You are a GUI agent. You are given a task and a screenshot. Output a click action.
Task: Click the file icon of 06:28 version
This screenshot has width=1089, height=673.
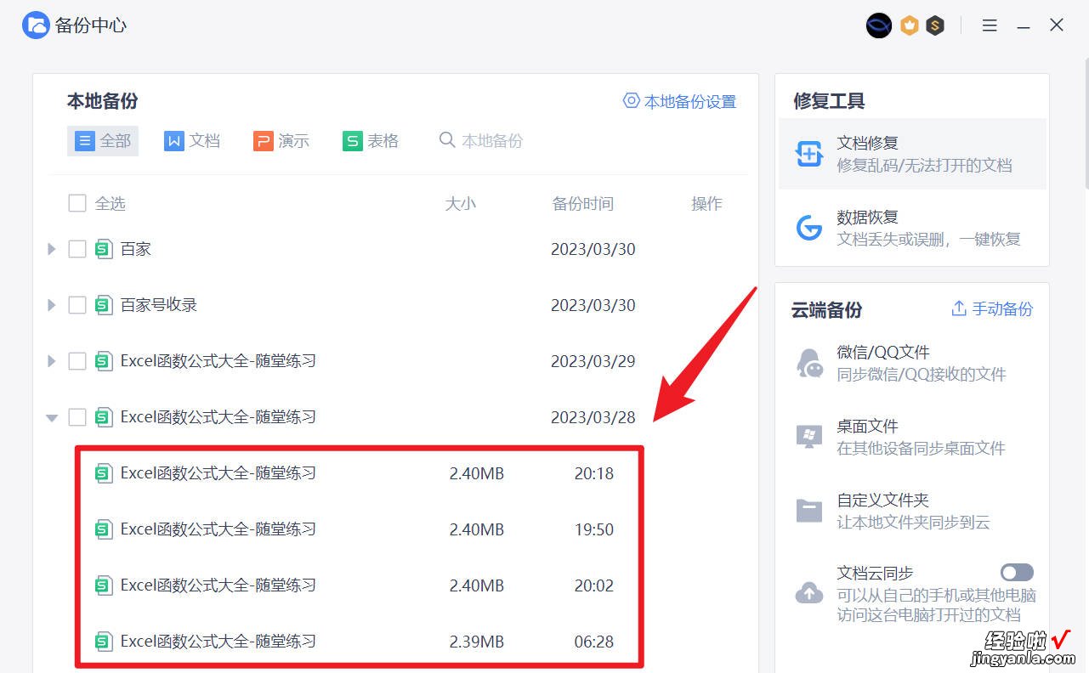(x=104, y=642)
